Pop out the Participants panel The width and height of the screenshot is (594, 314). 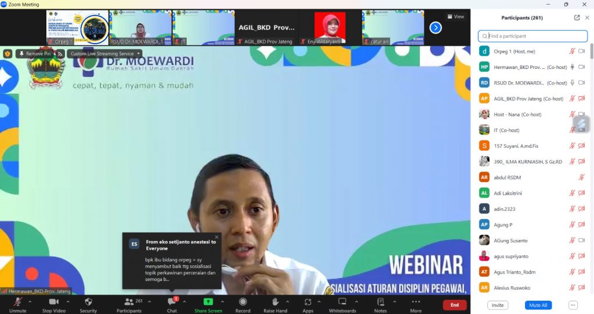point(577,17)
